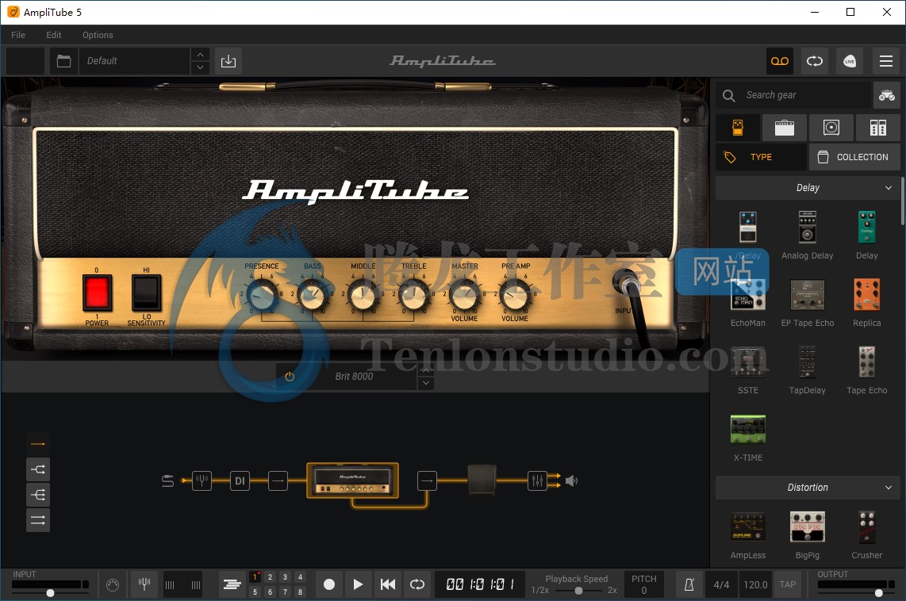Open the tuner from the bottom bar
The image size is (906, 601).
(144, 584)
